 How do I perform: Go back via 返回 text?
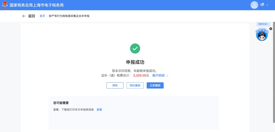(x=32, y=16)
